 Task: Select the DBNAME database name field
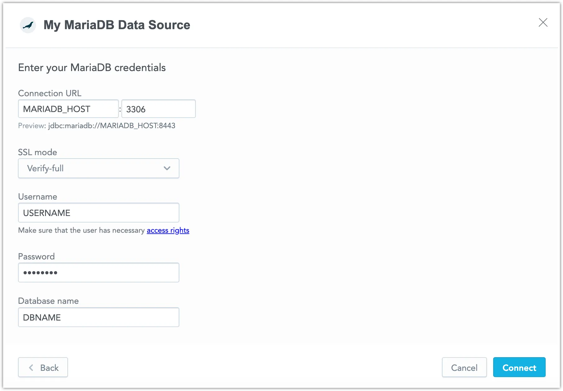98,317
